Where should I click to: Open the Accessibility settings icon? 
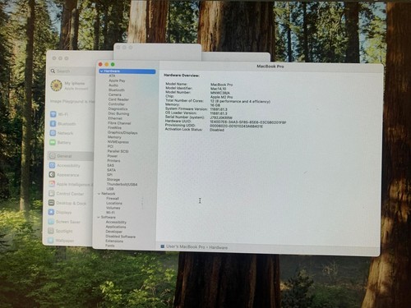(52, 165)
